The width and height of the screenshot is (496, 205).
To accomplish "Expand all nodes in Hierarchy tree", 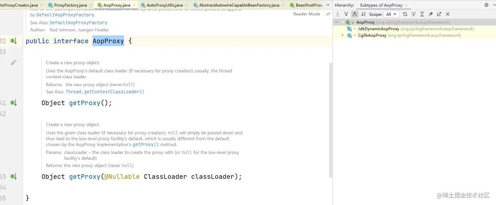I will [x=422, y=14].
